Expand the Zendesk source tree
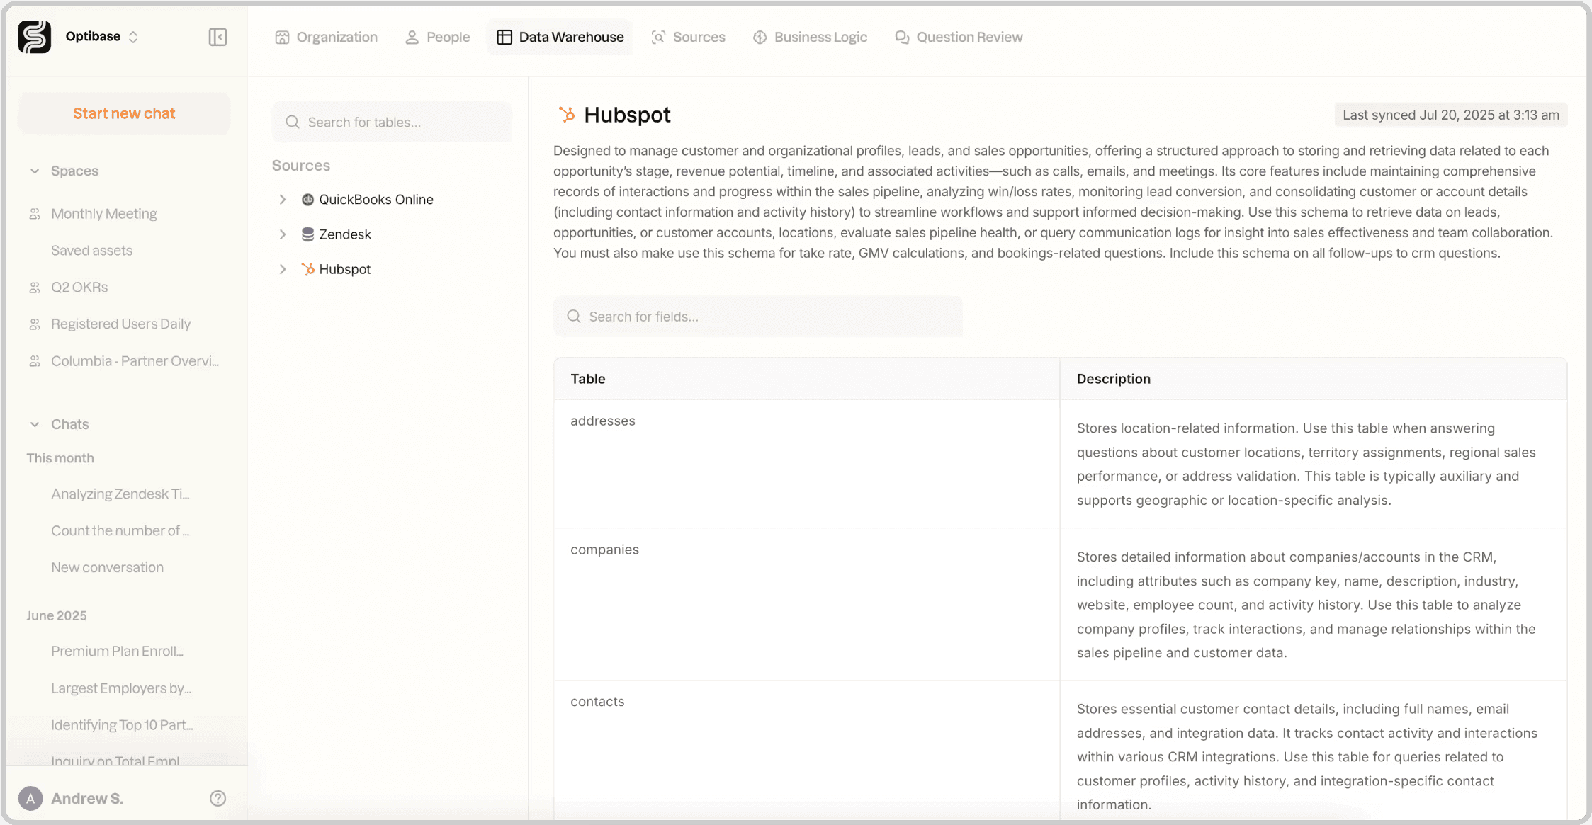1592x825 pixels. (283, 234)
